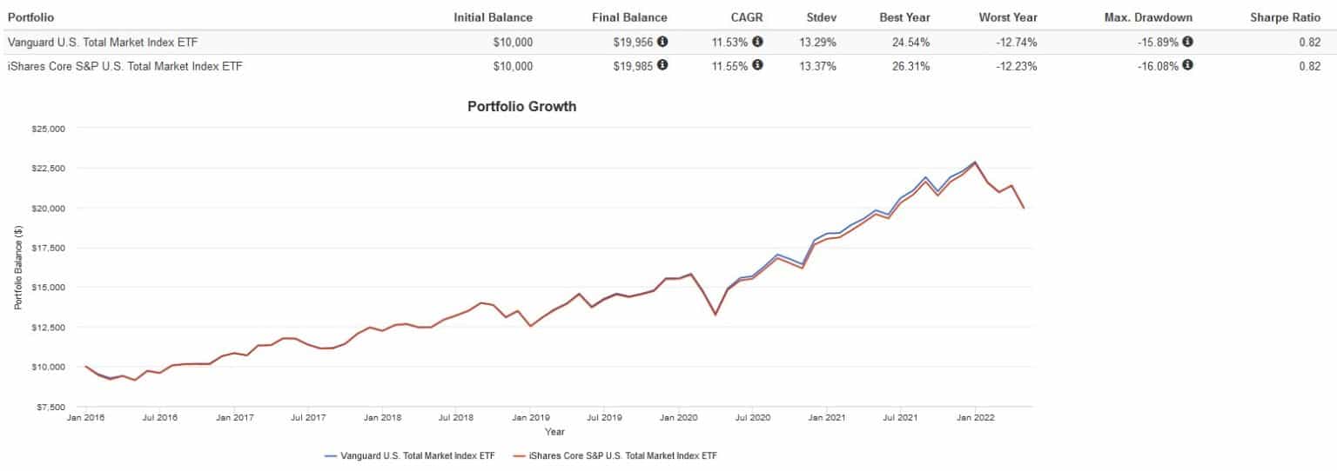
Task: Click the Final Balance column header
Action: (x=628, y=17)
